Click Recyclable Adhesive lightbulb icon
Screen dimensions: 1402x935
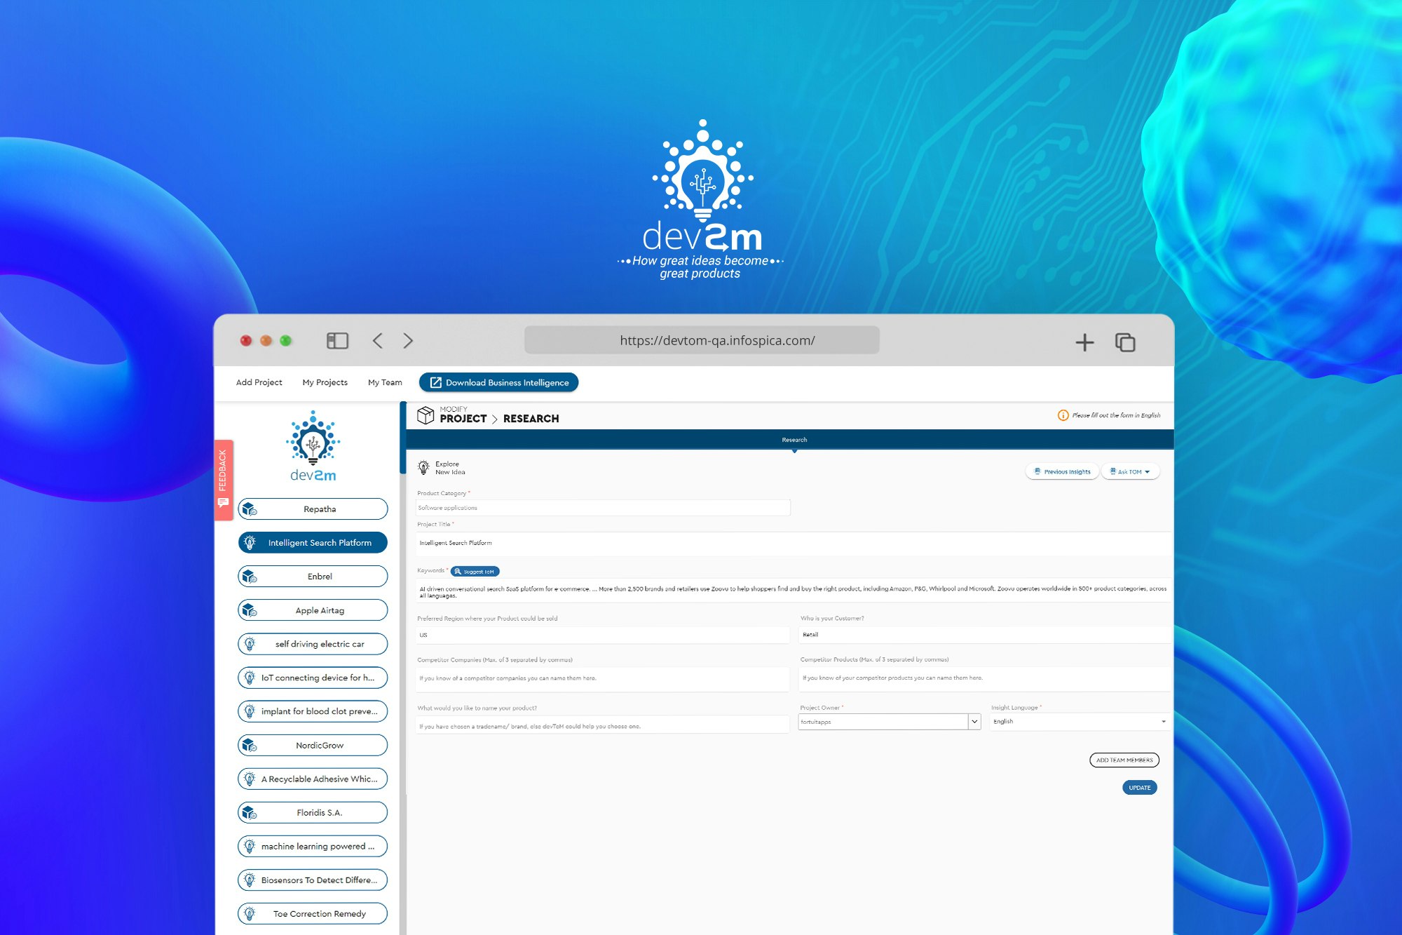click(x=250, y=779)
